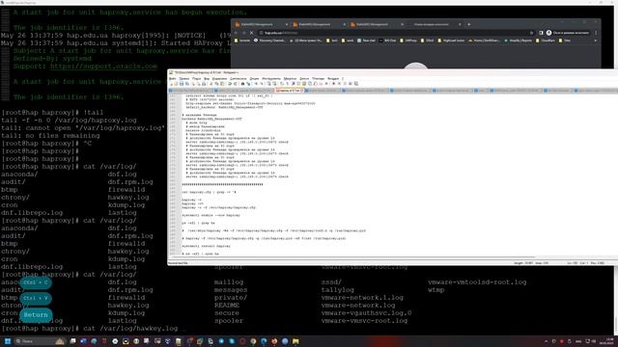
Task: Stop page loading in the Chrome window
Action: [251, 33]
